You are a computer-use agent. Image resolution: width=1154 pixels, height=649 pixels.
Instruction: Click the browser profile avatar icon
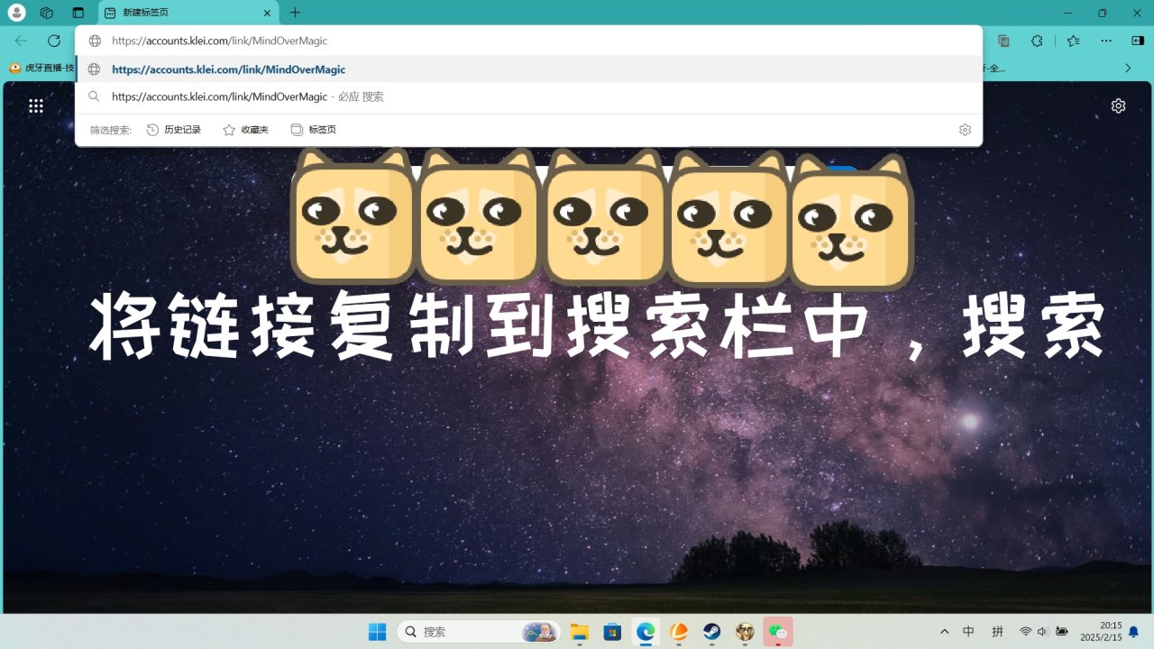tap(16, 13)
